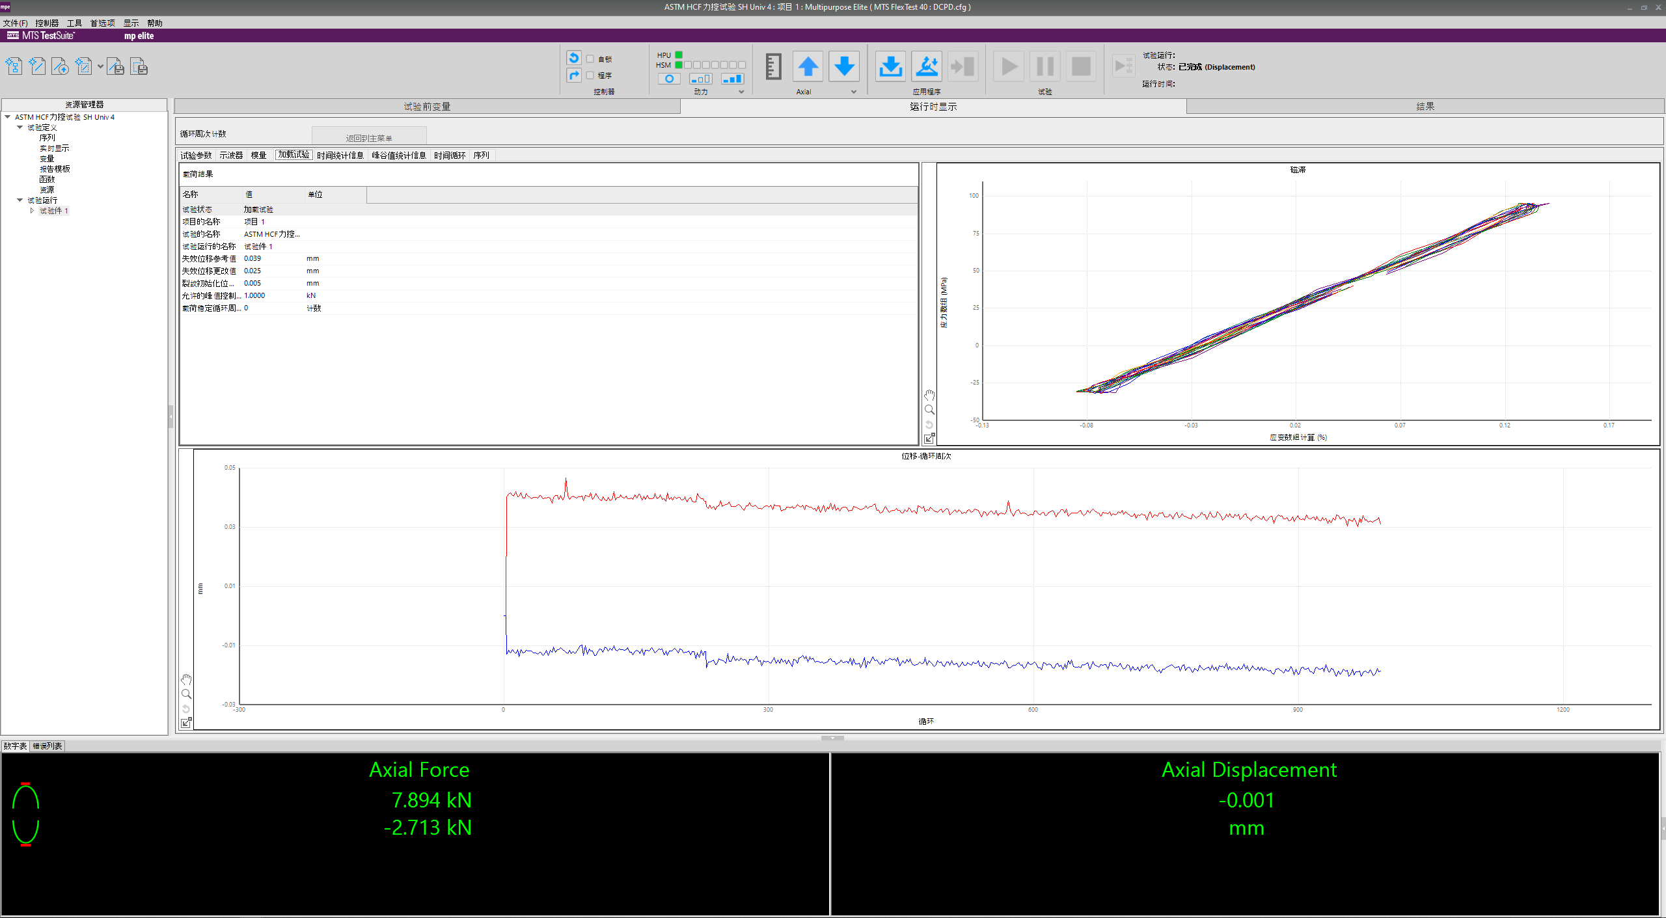Click the actuator down arrow button
Viewport: 1666px width, 918px height.
(x=844, y=66)
